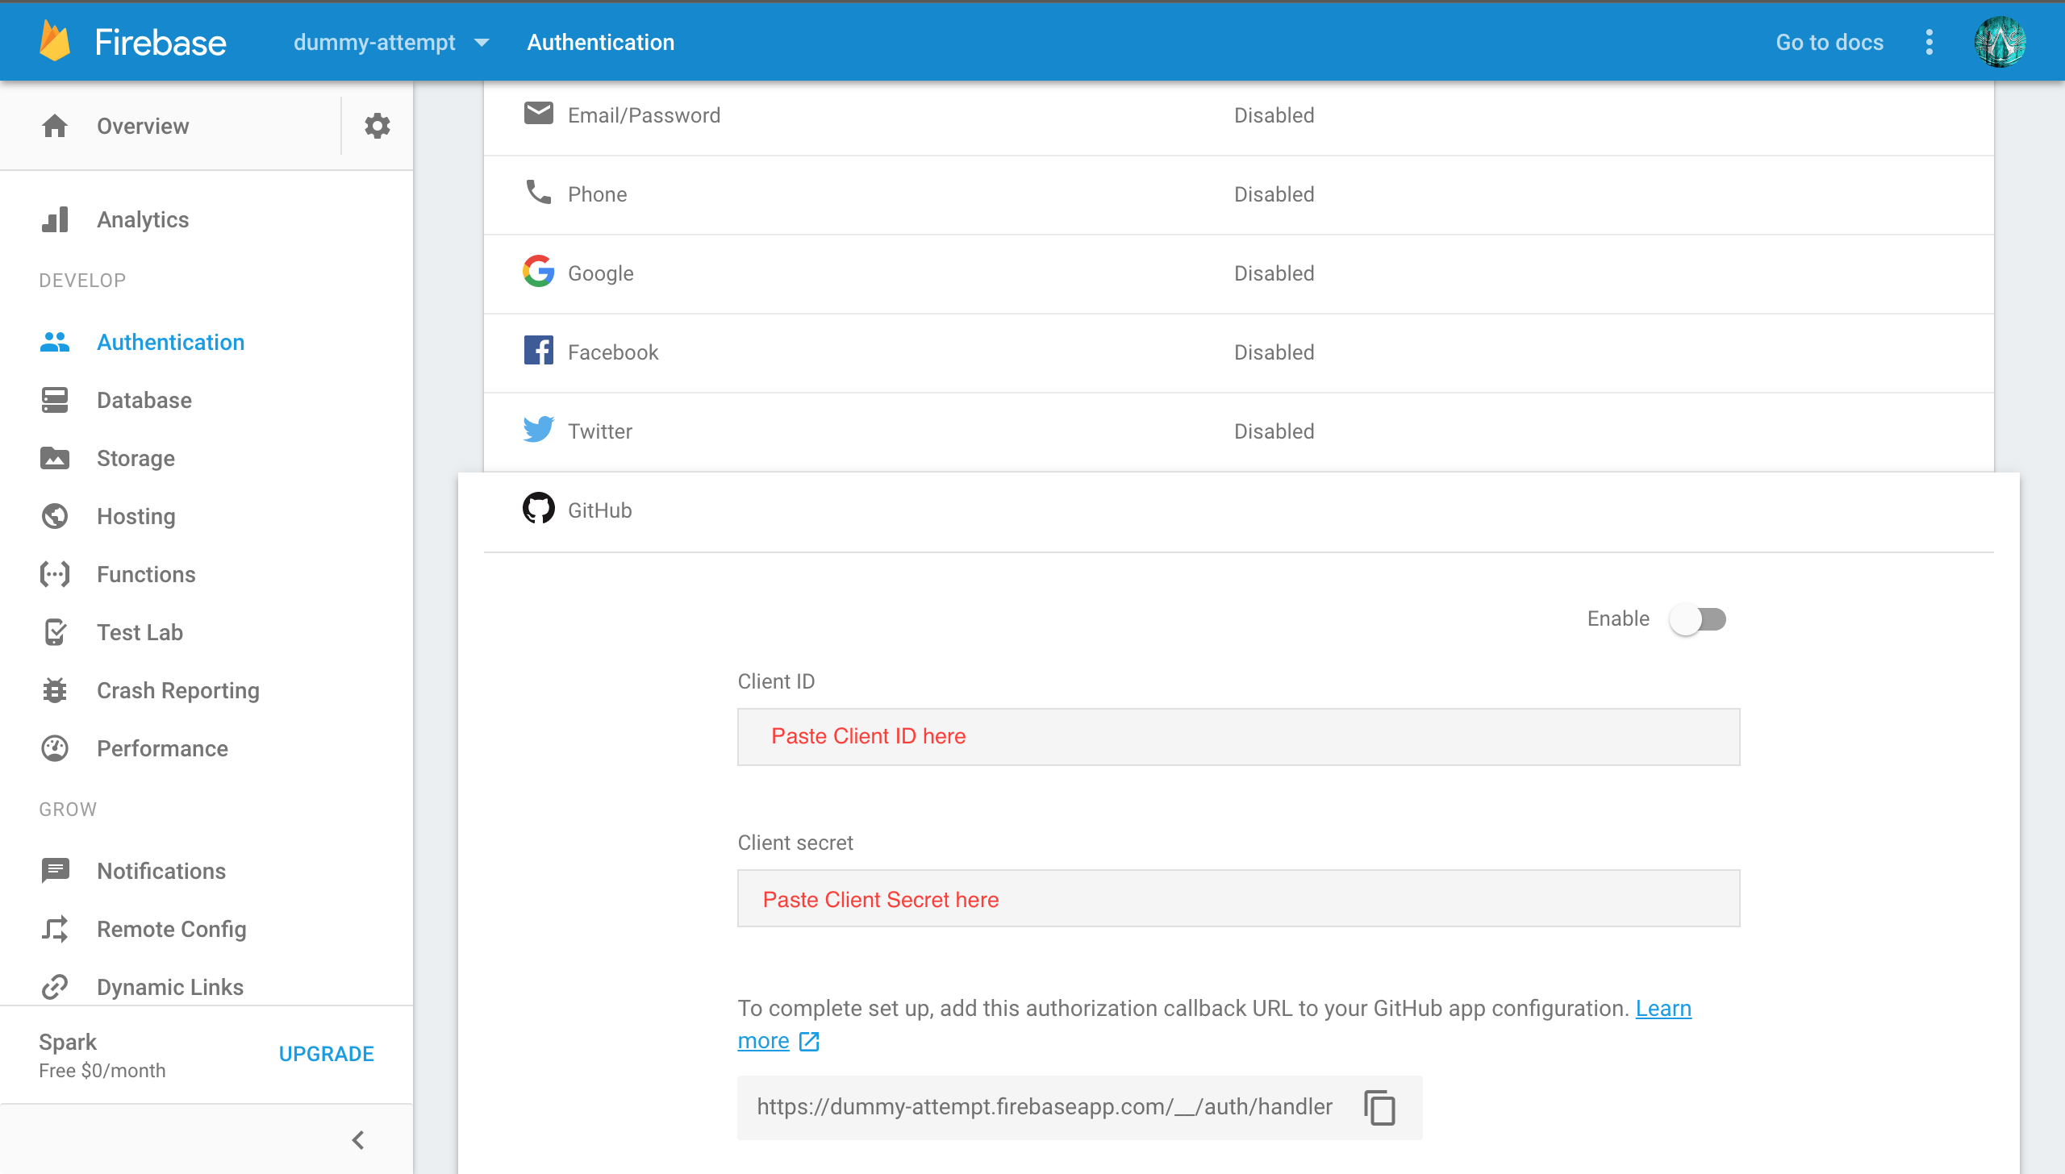Open Storage from the sidebar
2065x1174 pixels.
click(x=135, y=458)
